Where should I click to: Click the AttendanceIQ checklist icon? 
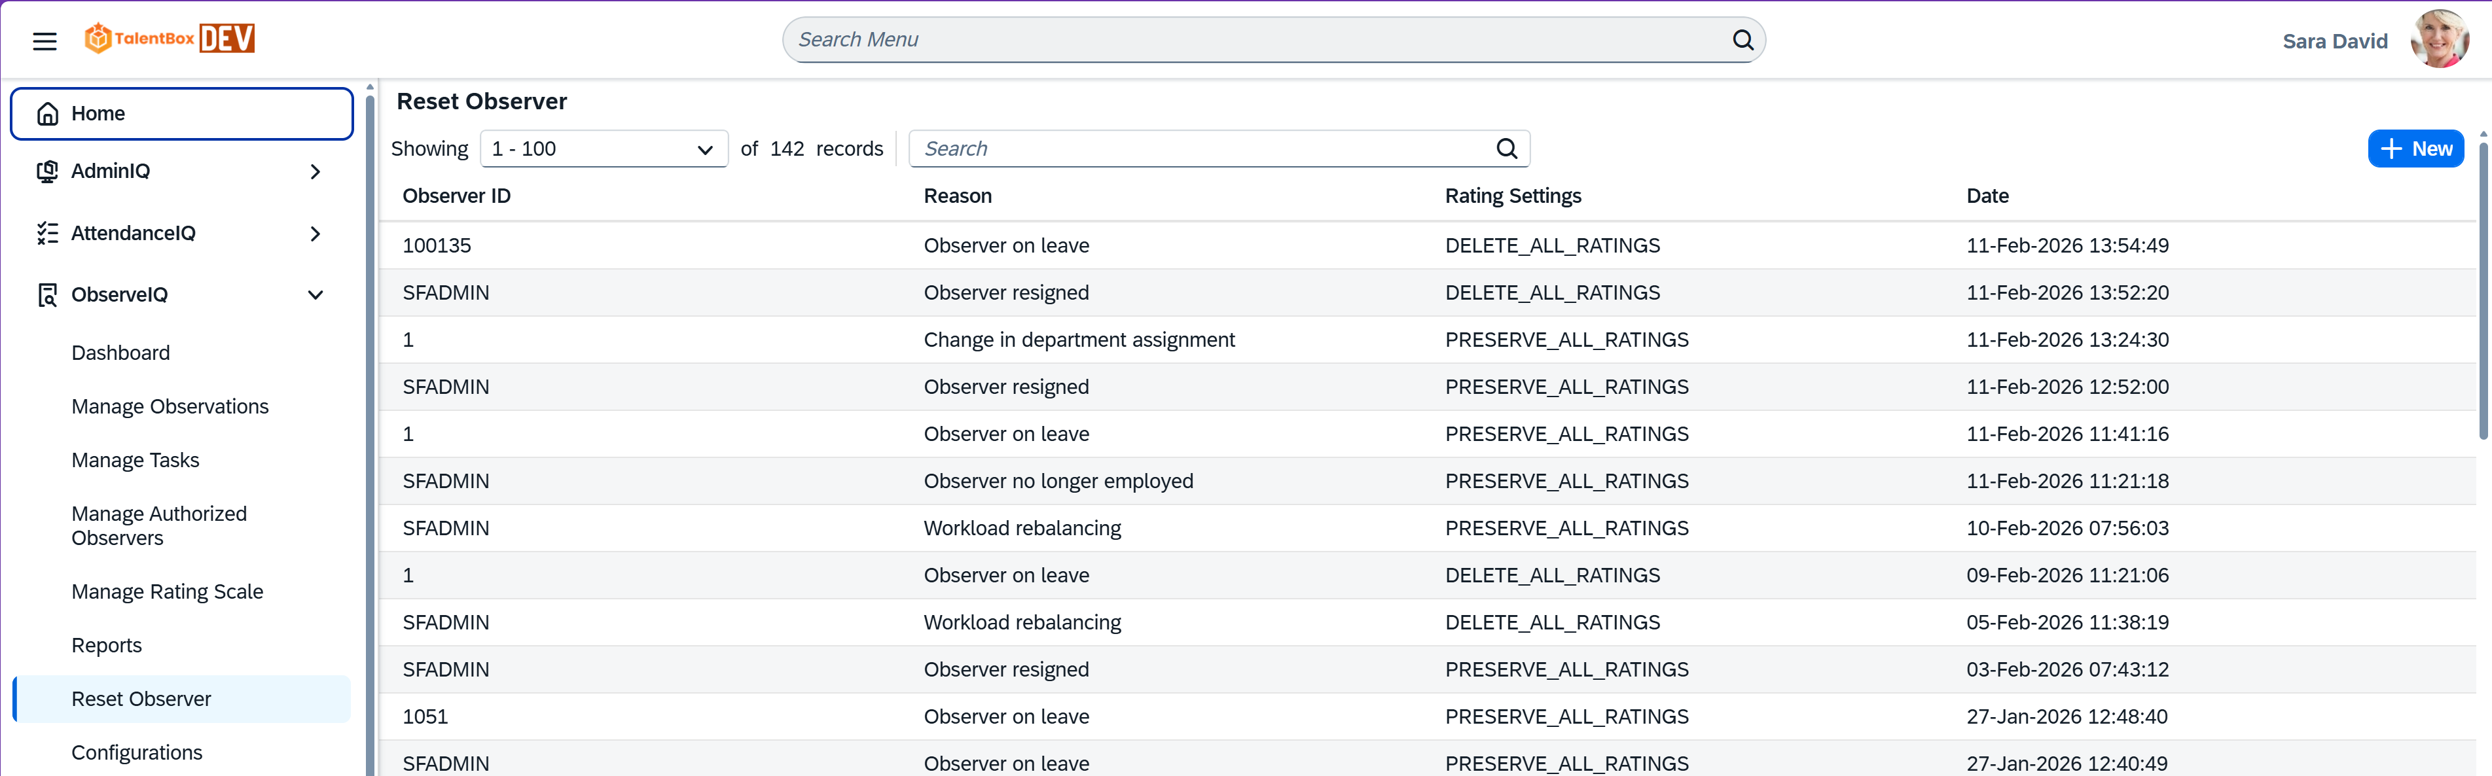[47, 233]
